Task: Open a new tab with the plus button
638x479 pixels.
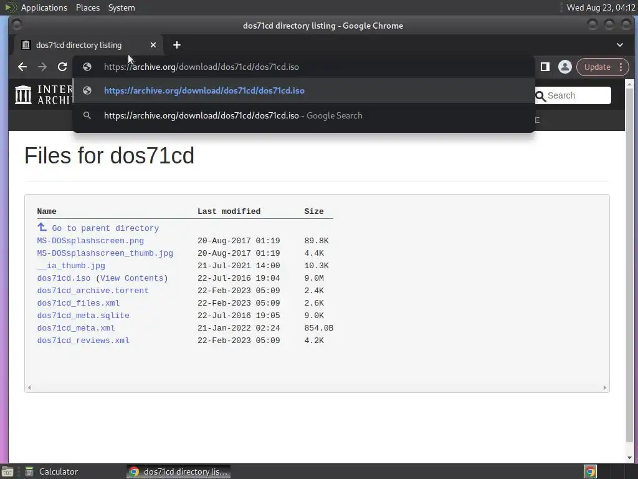Action: [176, 45]
